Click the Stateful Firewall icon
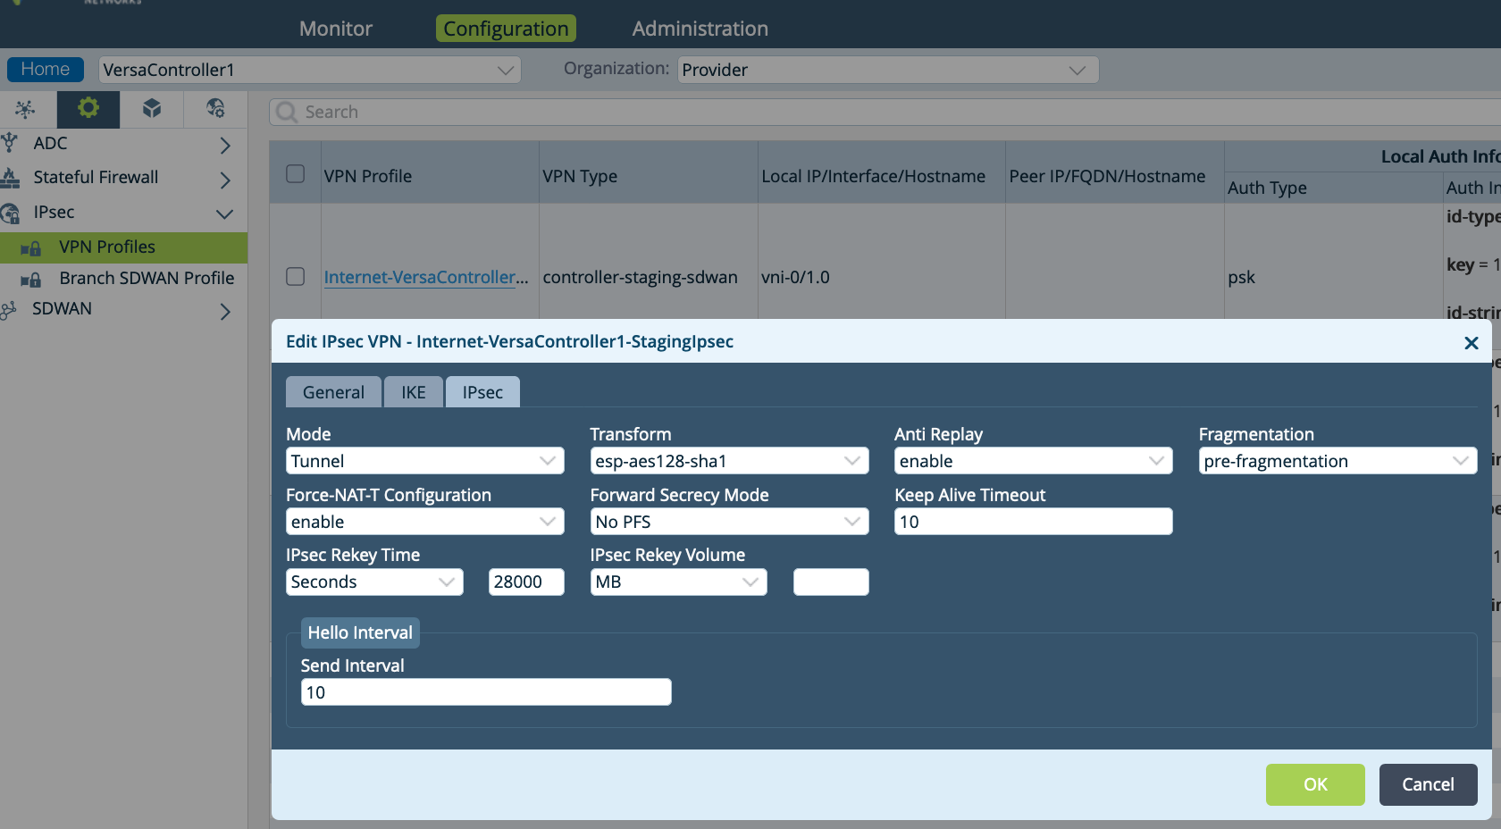This screenshot has height=829, width=1501. pos(10,178)
